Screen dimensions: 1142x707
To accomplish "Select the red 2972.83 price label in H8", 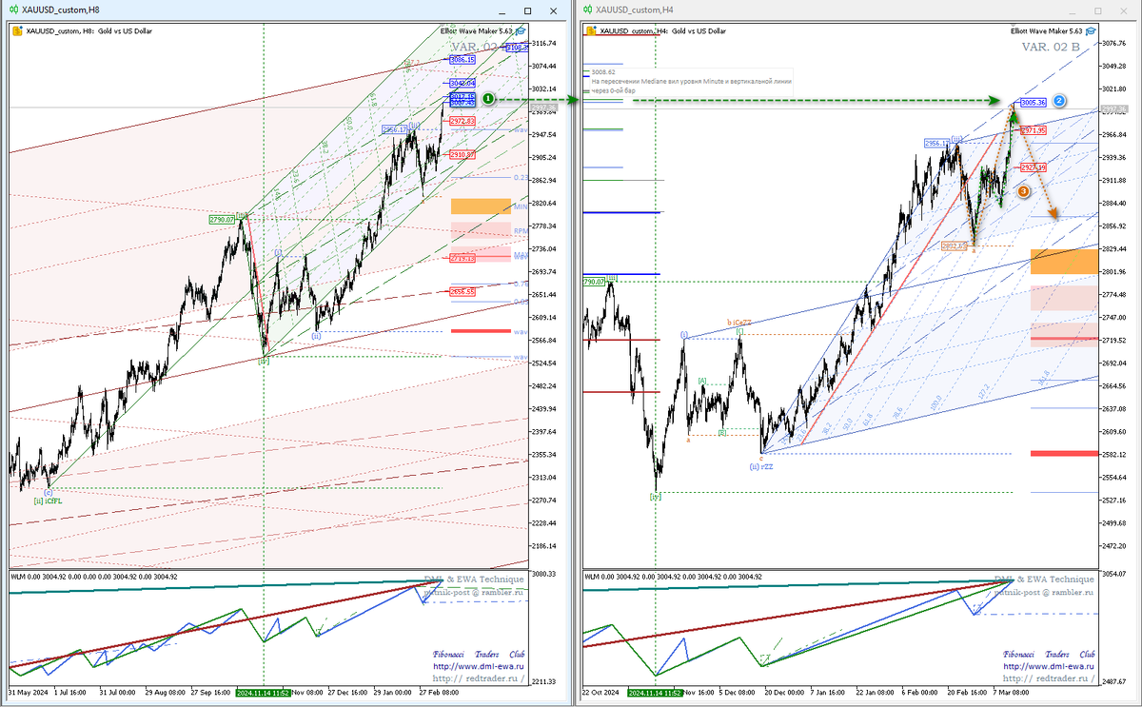I will click(x=463, y=122).
